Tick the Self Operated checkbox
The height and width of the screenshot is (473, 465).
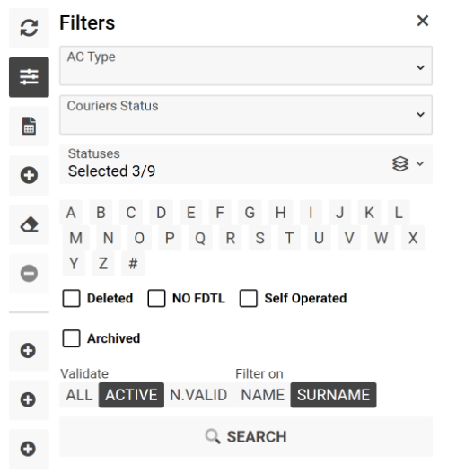pos(249,298)
